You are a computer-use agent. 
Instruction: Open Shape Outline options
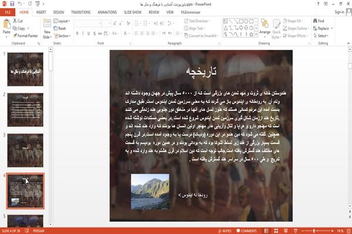[x=296, y=28]
